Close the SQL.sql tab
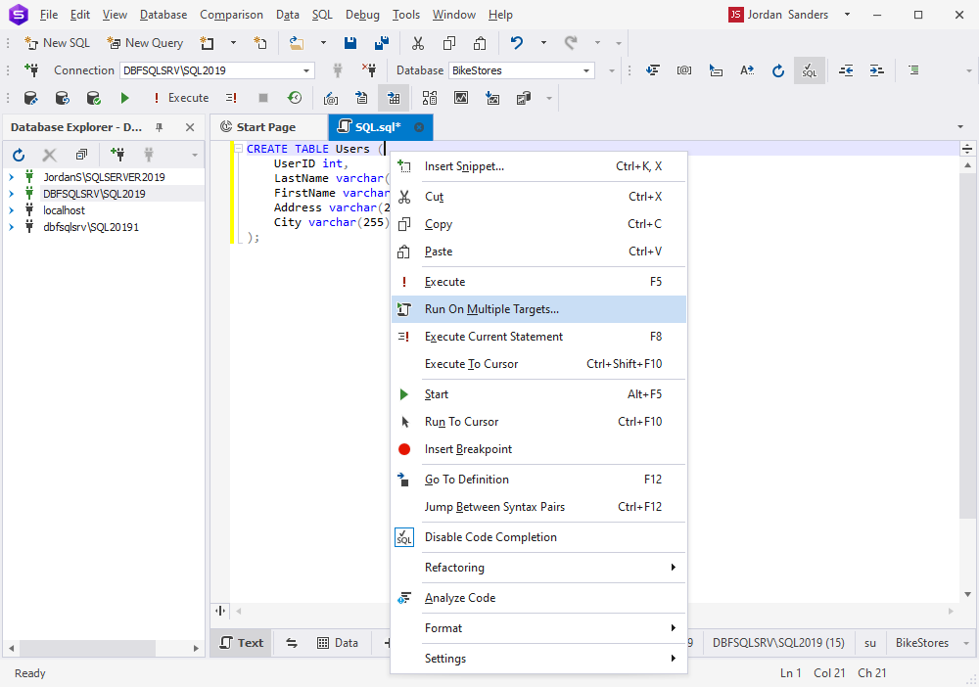The image size is (979, 687). (x=419, y=127)
